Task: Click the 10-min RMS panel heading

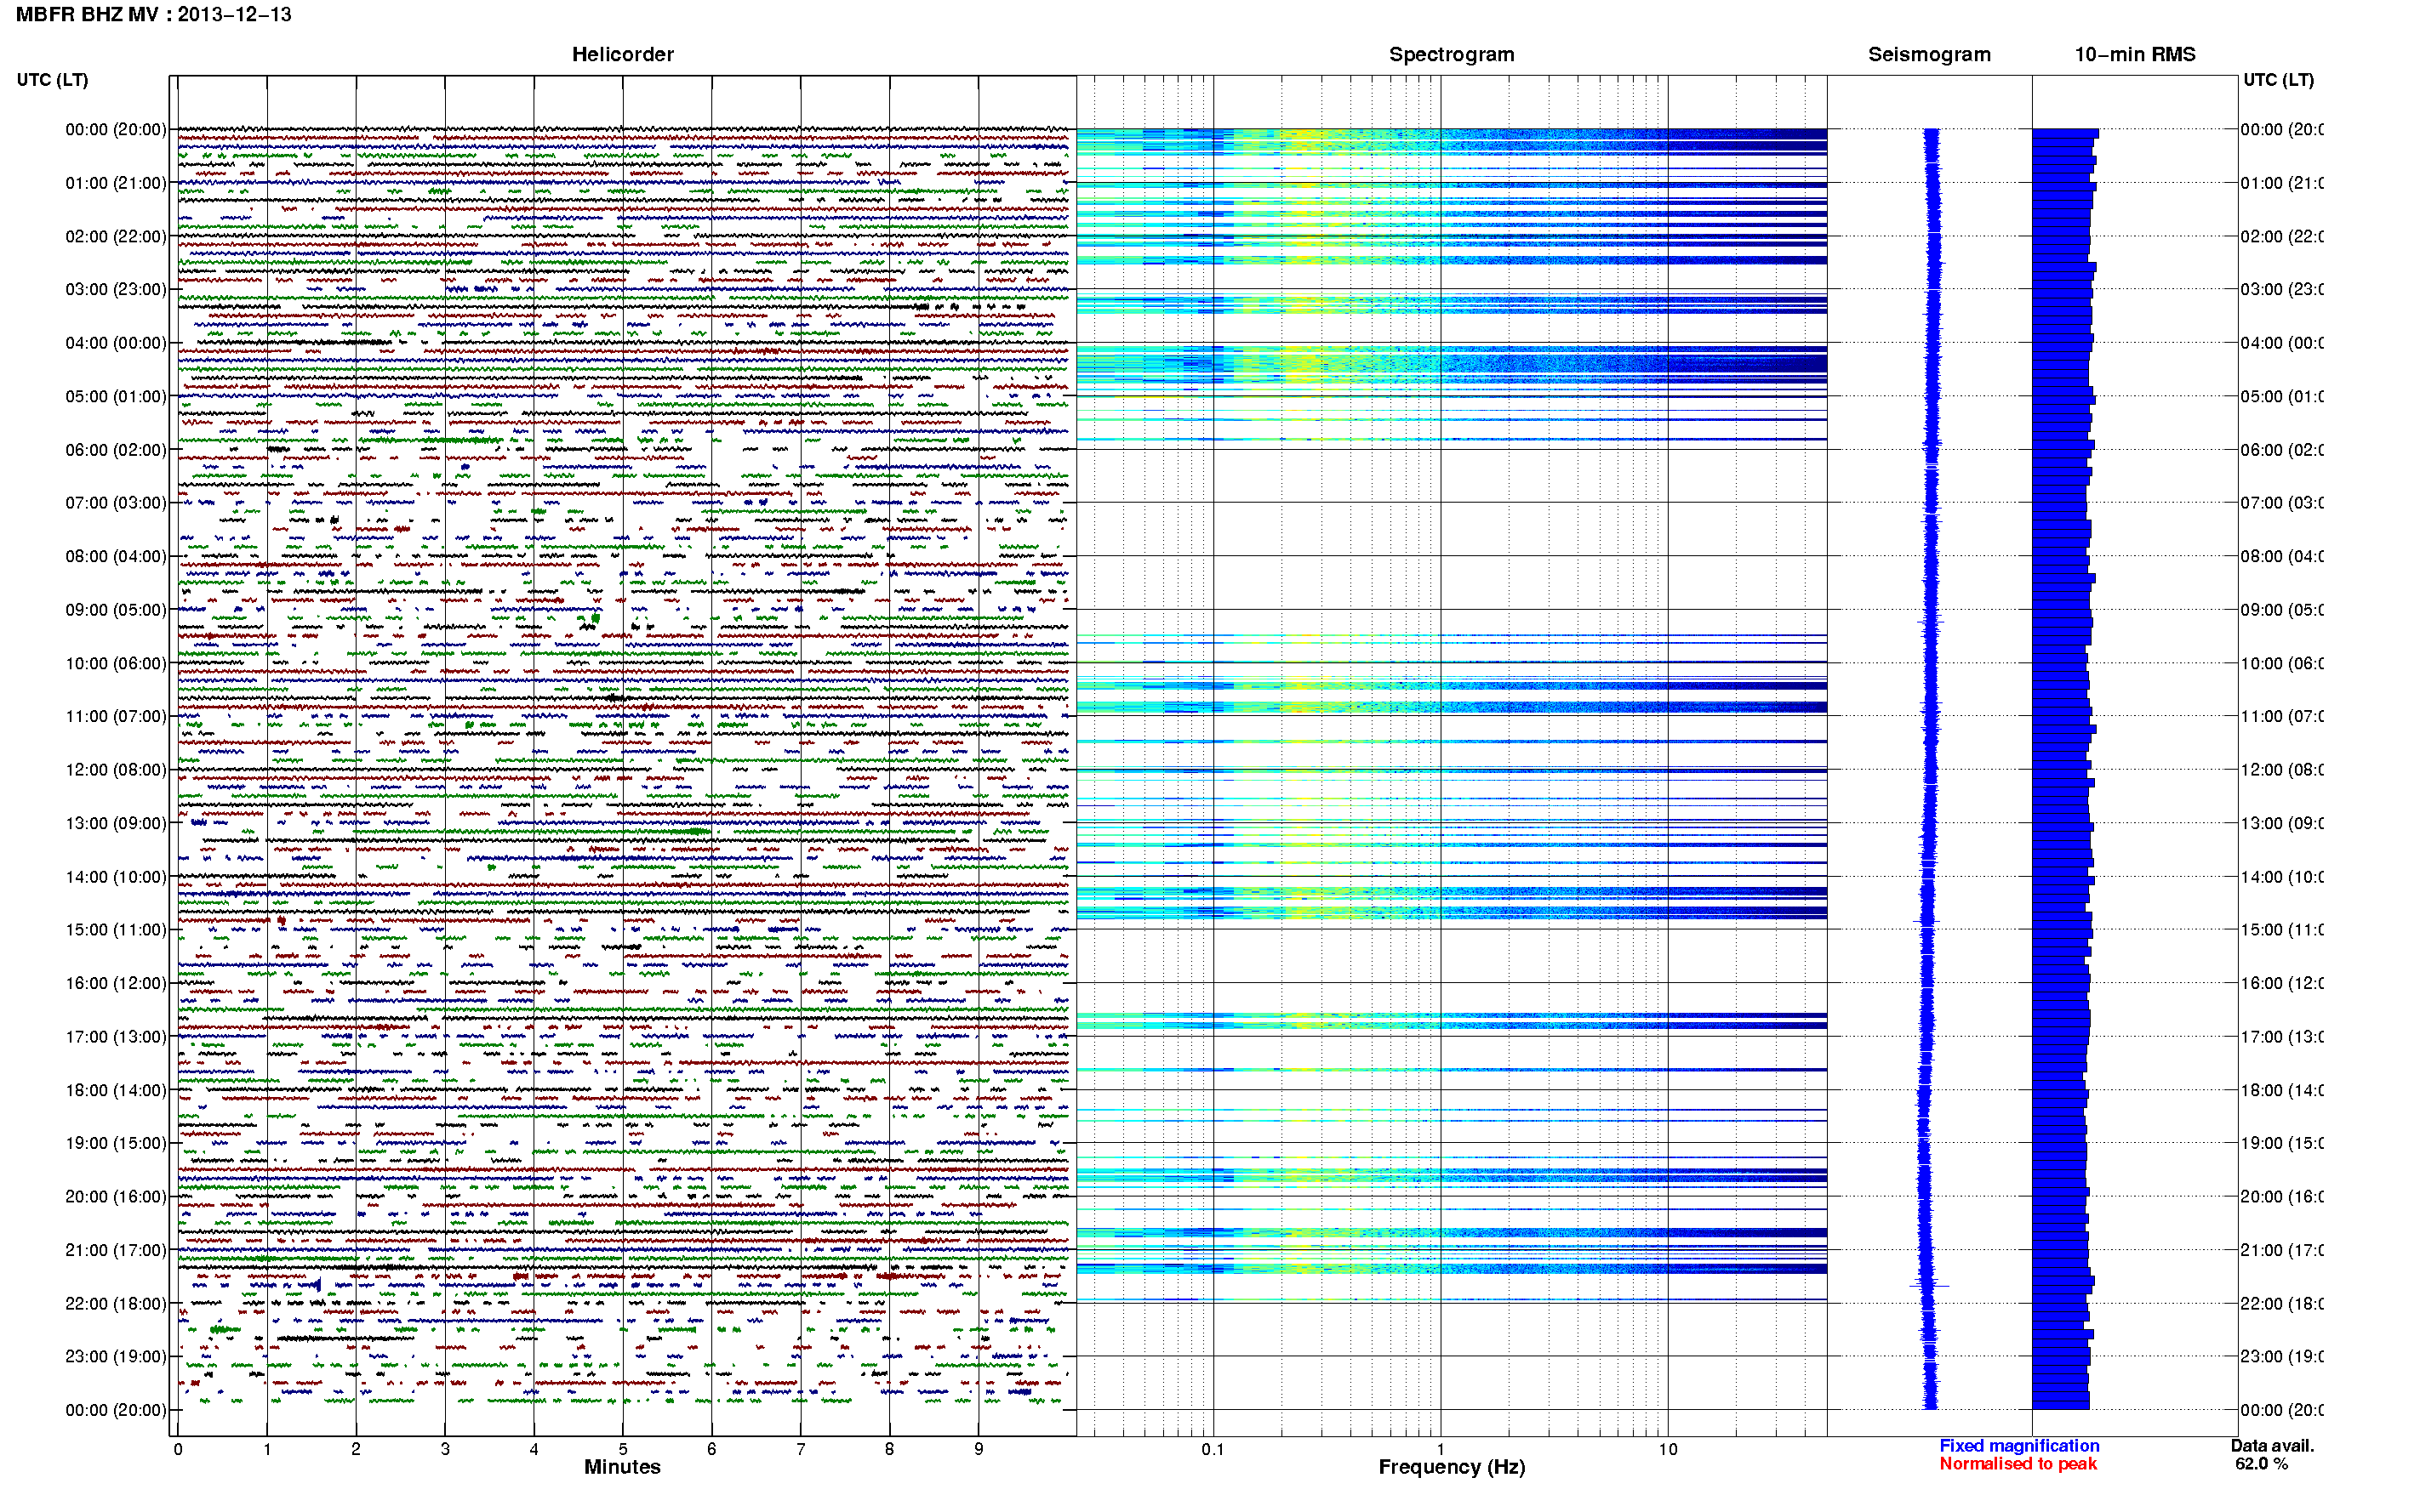Action: [2134, 55]
